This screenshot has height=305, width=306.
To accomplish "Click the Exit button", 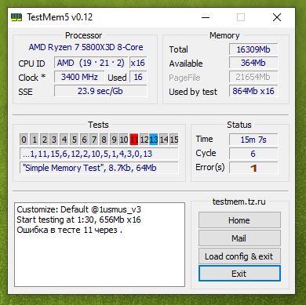I will 239,274.
